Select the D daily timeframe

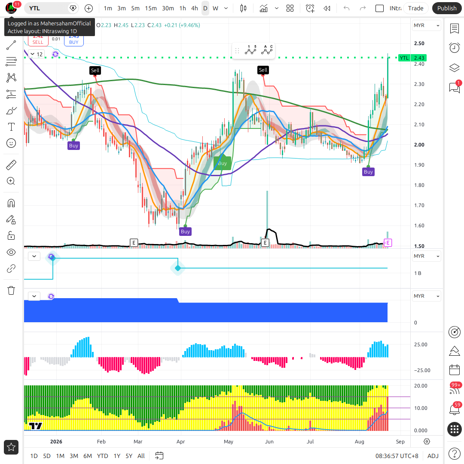pyautogui.click(x=205, y=8)
